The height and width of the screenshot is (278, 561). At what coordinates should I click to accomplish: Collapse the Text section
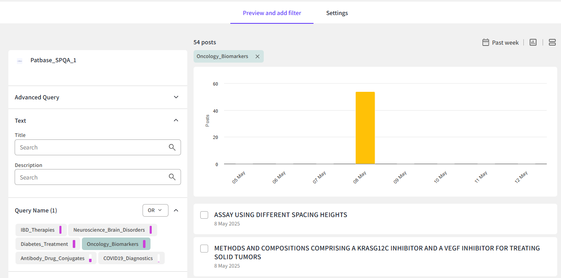coord(176,120)
